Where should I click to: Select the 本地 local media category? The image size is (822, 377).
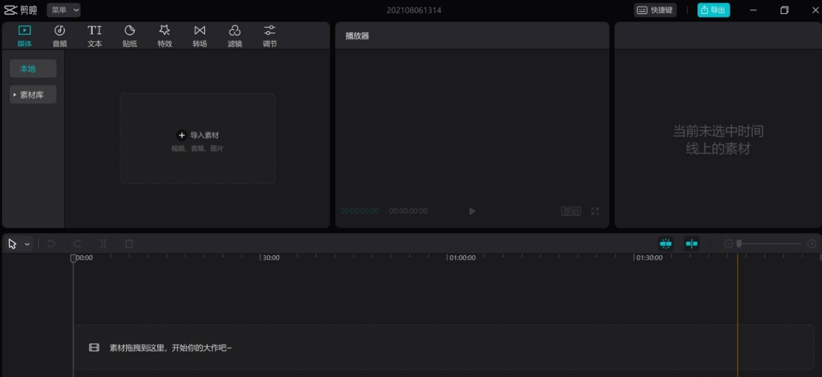33,69
